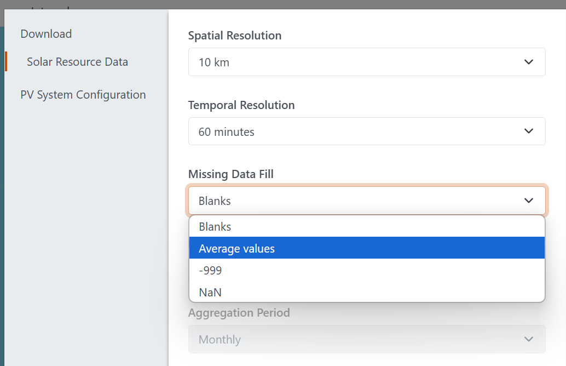566x366 pixels.
Task: Switch to PV System Configuration section
Action: [x=83, y=95]
